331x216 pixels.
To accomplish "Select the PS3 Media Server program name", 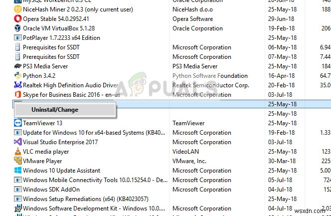I will pos(45,66).
